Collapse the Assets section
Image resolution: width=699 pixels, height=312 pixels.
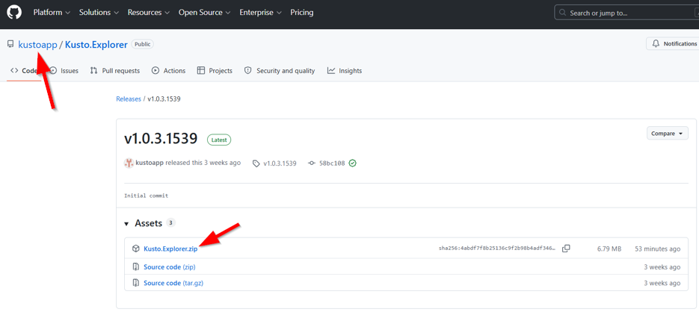(x=127, y=223)
